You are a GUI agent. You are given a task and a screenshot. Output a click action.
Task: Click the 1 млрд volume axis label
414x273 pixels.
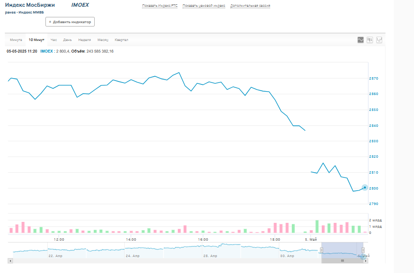pos(375,227)
